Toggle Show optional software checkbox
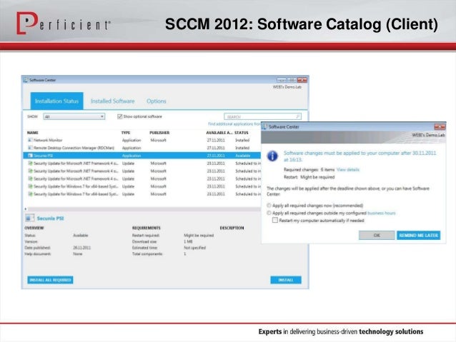456x342 pixels. pyautogui.click(x=119, y=116)
